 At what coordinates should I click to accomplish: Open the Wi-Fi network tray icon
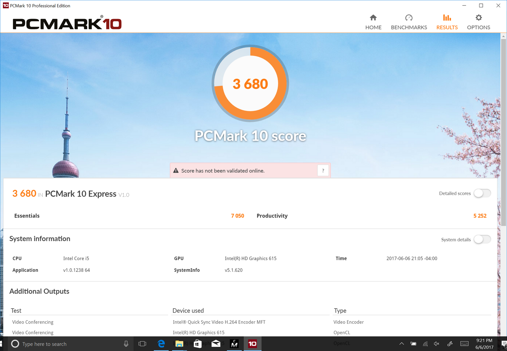click(x=425, y=344)
